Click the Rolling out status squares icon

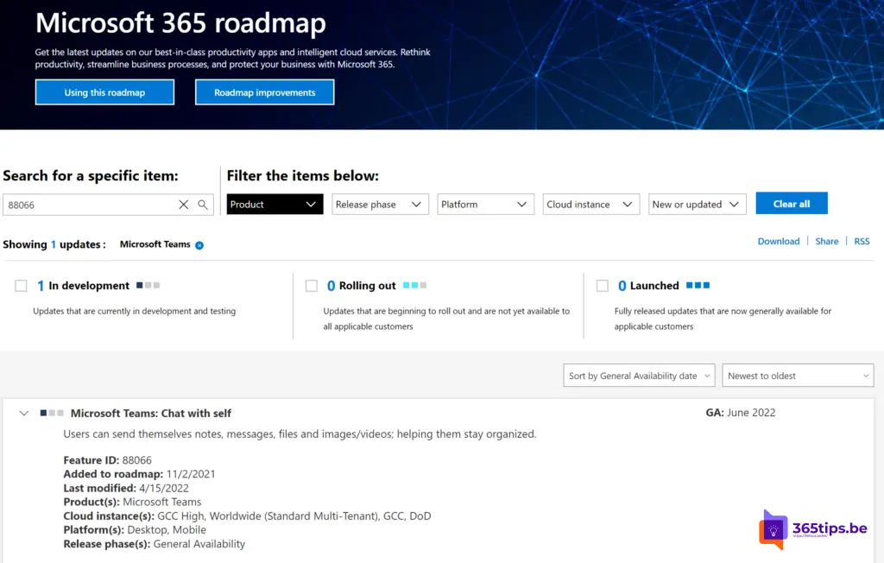coord(414,285)
